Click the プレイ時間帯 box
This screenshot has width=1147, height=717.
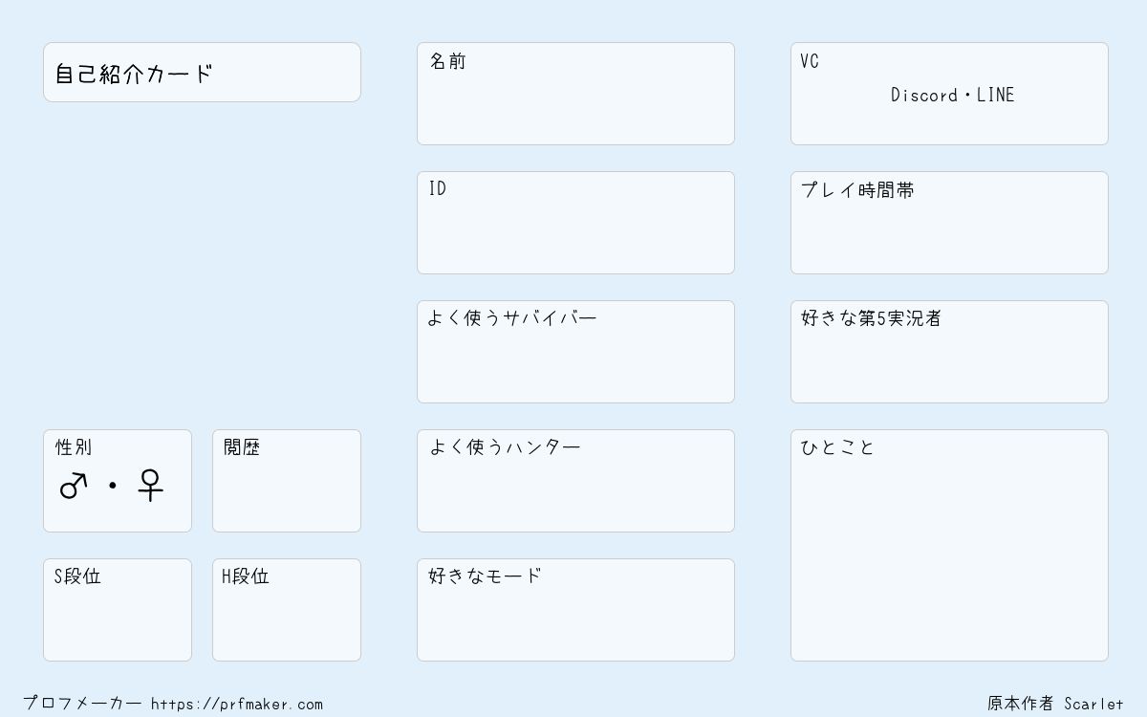(949, 223)
